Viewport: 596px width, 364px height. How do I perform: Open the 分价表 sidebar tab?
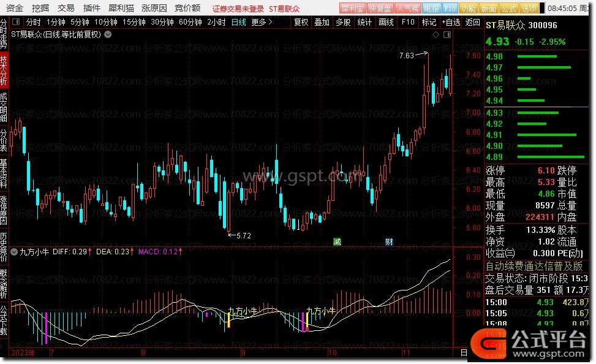click(4, 140)
